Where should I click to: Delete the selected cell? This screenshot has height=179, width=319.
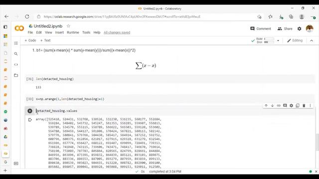pos(304,105)
